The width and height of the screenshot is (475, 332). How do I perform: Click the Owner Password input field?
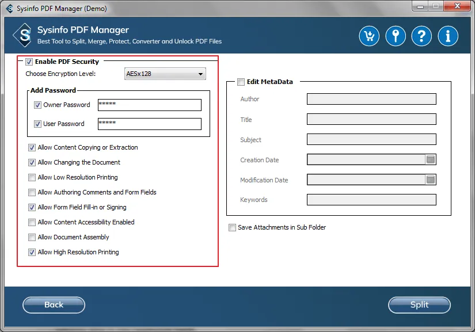150,105
